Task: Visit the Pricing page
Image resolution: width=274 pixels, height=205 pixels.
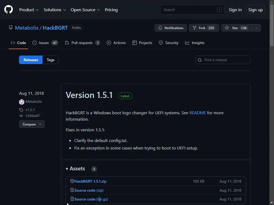Action: (111, 10)
